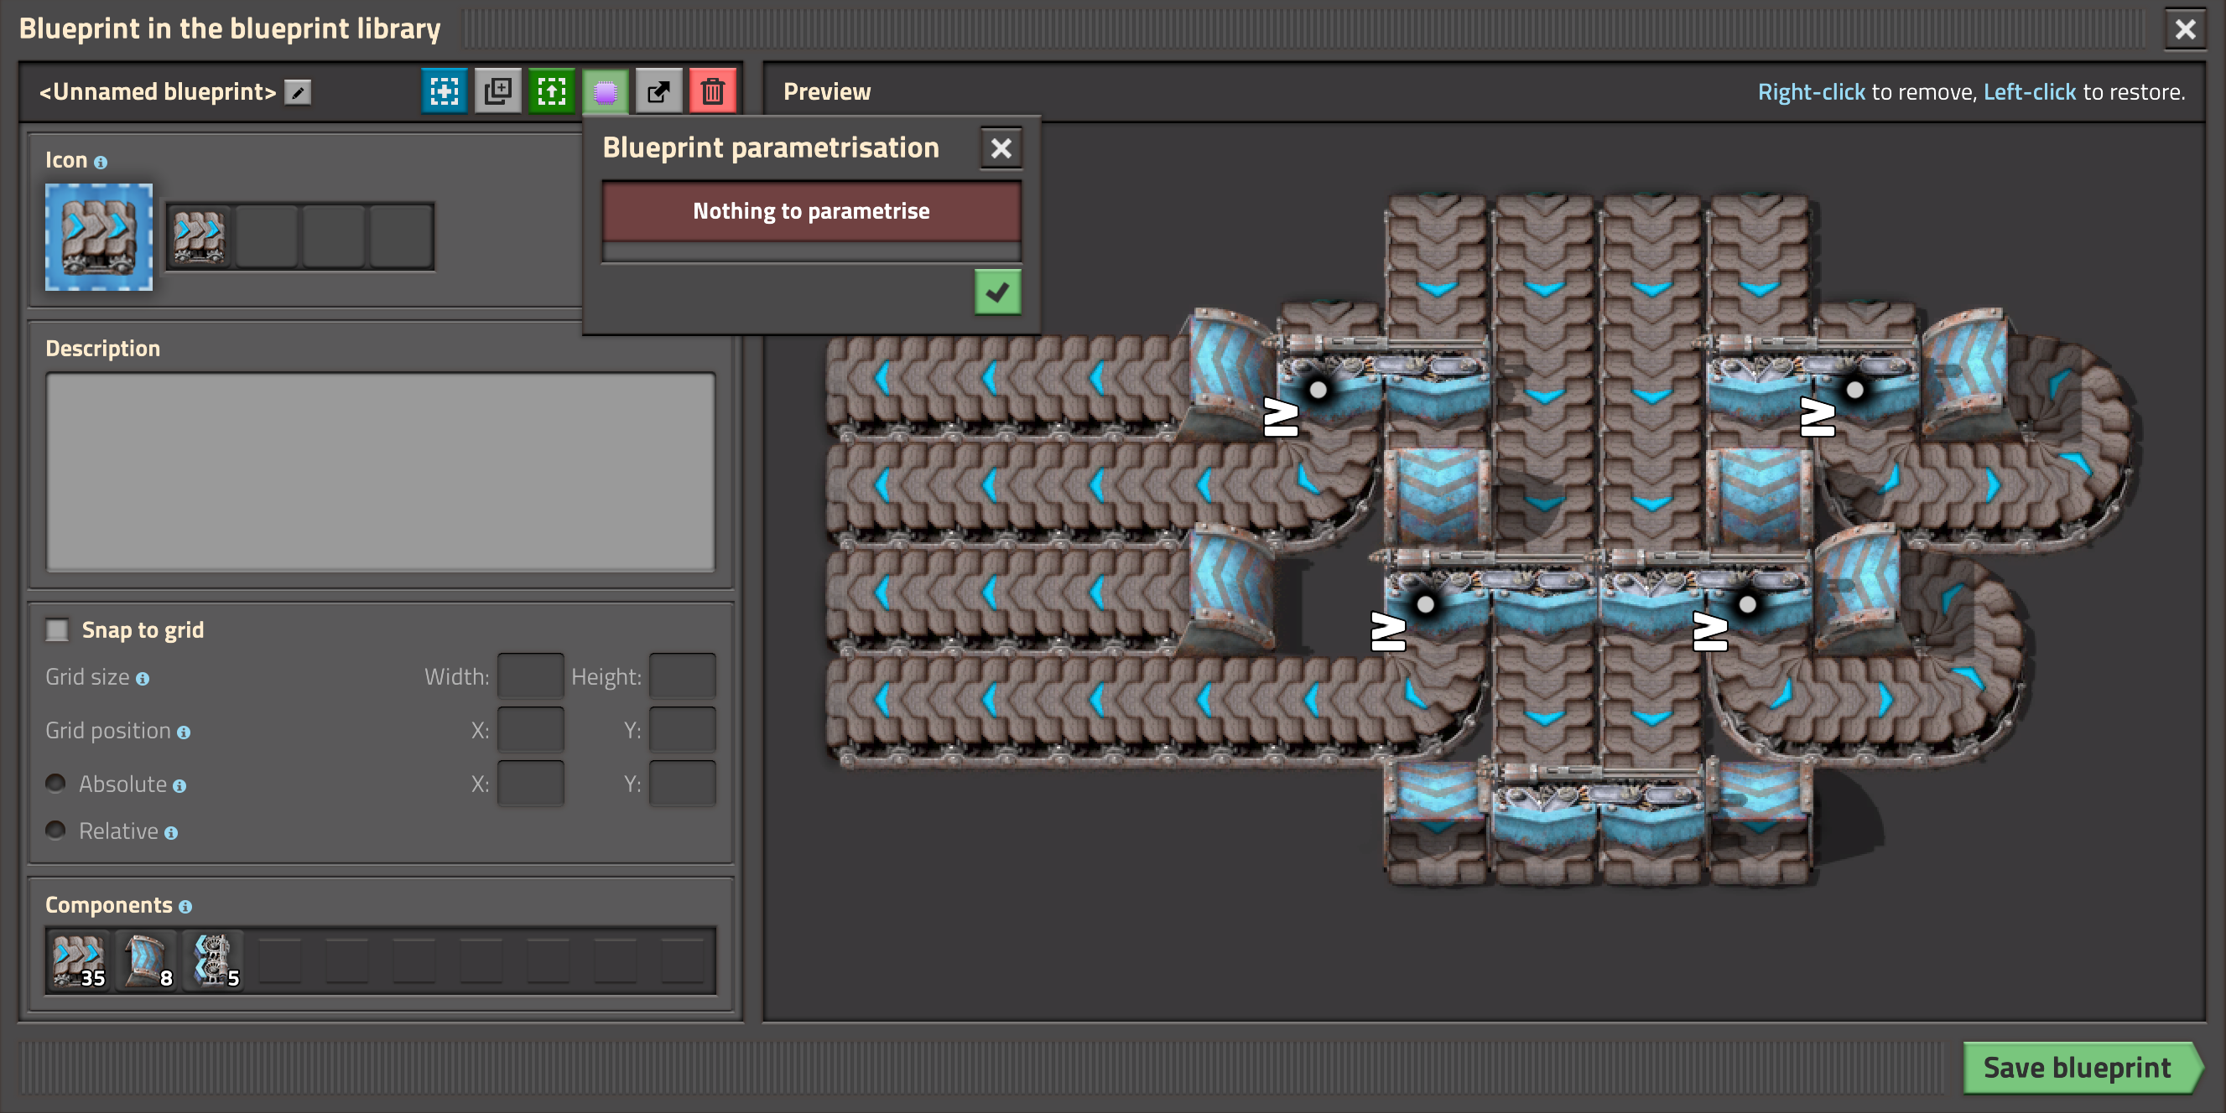2226x1113 pixels.
Task: Choose an icon for the second slot
Action: coord(267,236)
